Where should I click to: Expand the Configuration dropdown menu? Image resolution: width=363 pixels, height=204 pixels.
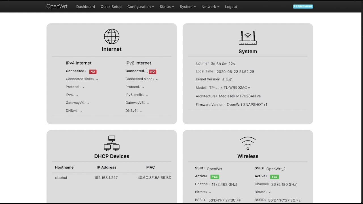point(141,7)
